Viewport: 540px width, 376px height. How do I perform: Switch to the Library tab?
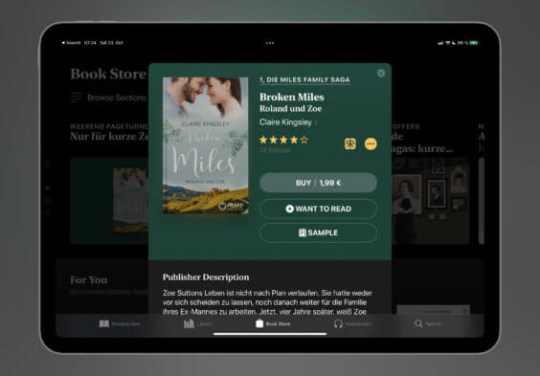click(197, 323)
